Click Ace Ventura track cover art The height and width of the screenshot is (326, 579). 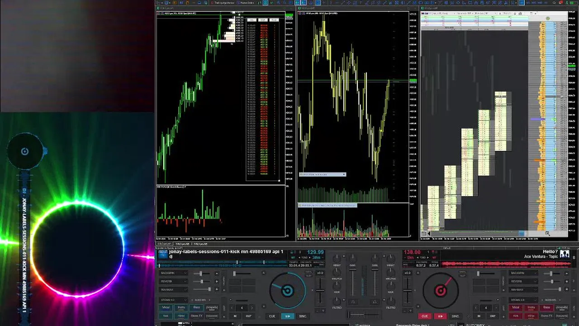click(565, 254)
